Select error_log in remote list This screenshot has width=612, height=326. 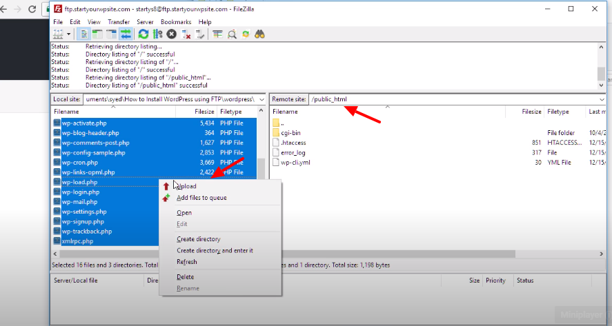pyautogui.click(x=293, y=153)
